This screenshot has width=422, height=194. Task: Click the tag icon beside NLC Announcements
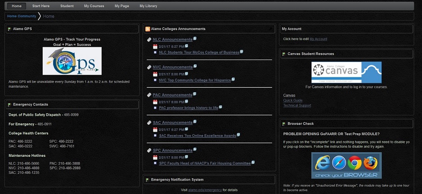pos(149,40)
